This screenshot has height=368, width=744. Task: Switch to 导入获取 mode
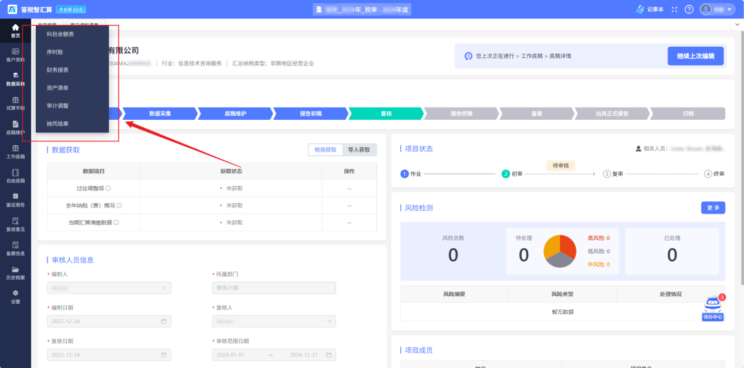tap(359, 150)
